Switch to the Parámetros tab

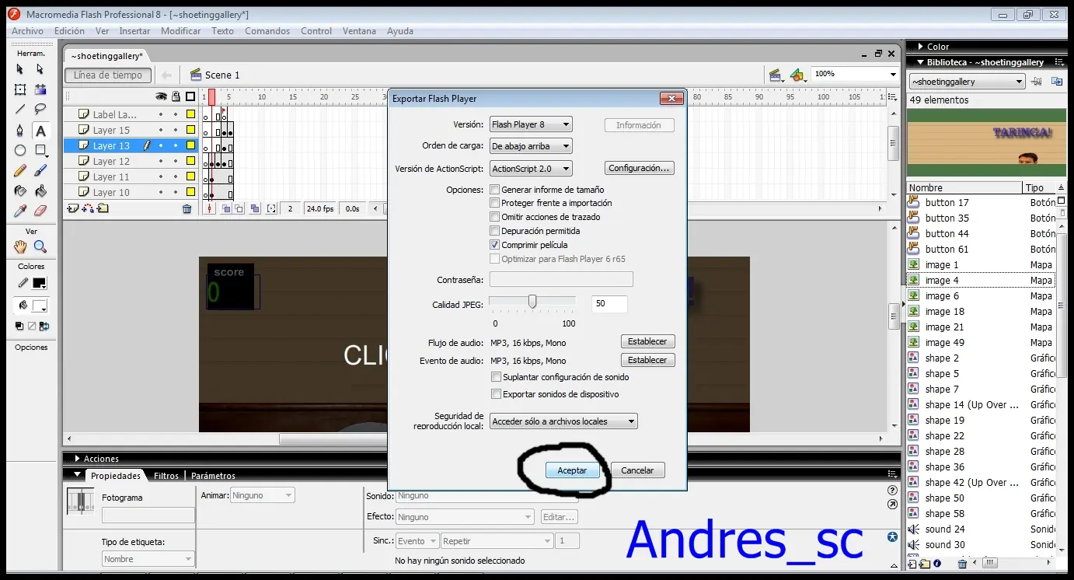(x=213, y=476)
